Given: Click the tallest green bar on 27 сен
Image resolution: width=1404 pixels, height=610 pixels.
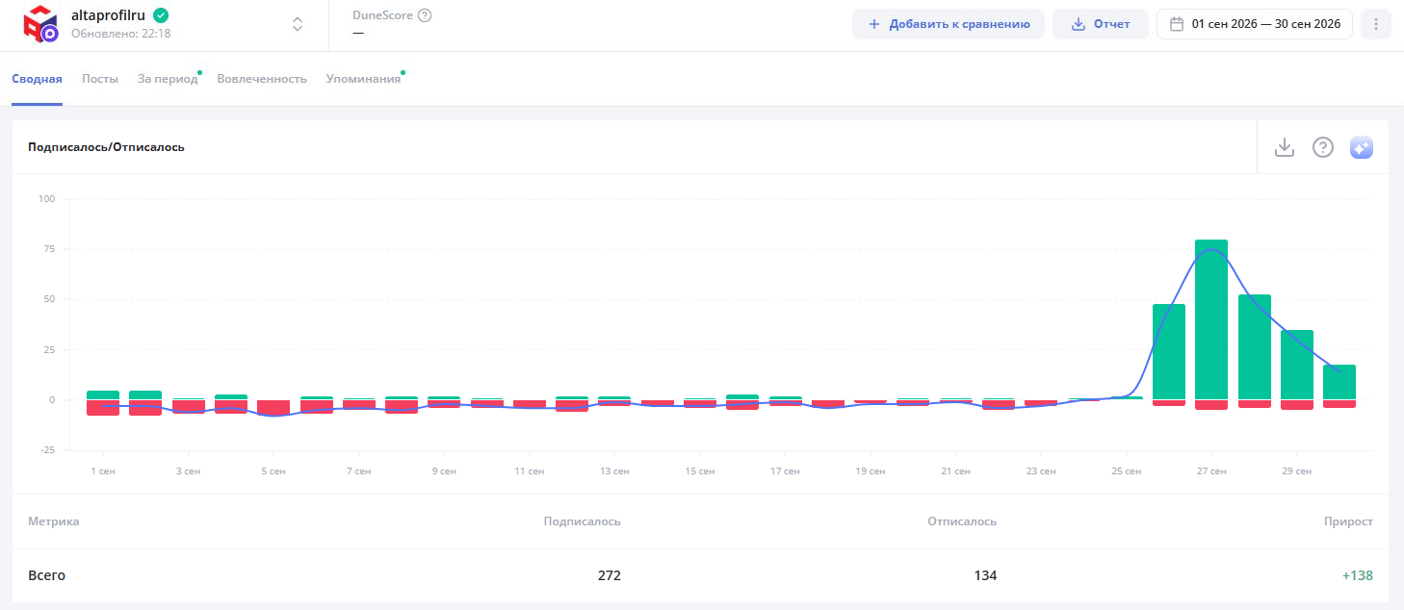Looking at the screenshot, I should tap(1211, 319).
